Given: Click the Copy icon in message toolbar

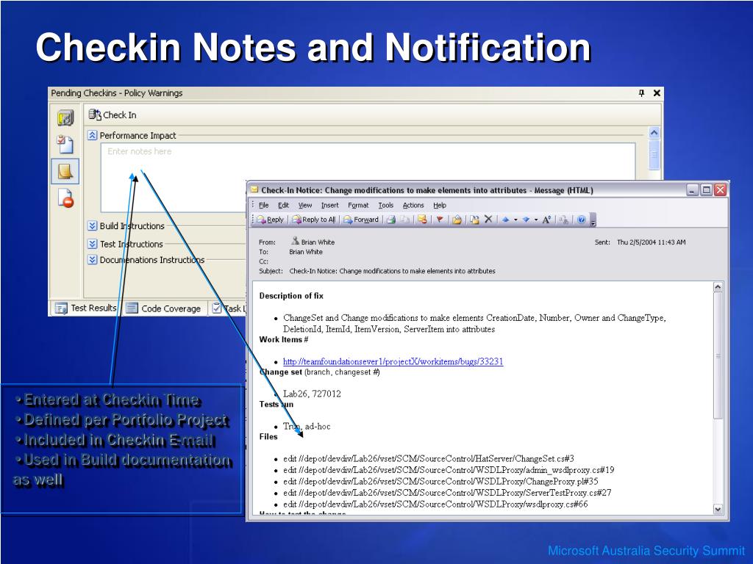Looking at the screenshot, I should pos(405,220).
